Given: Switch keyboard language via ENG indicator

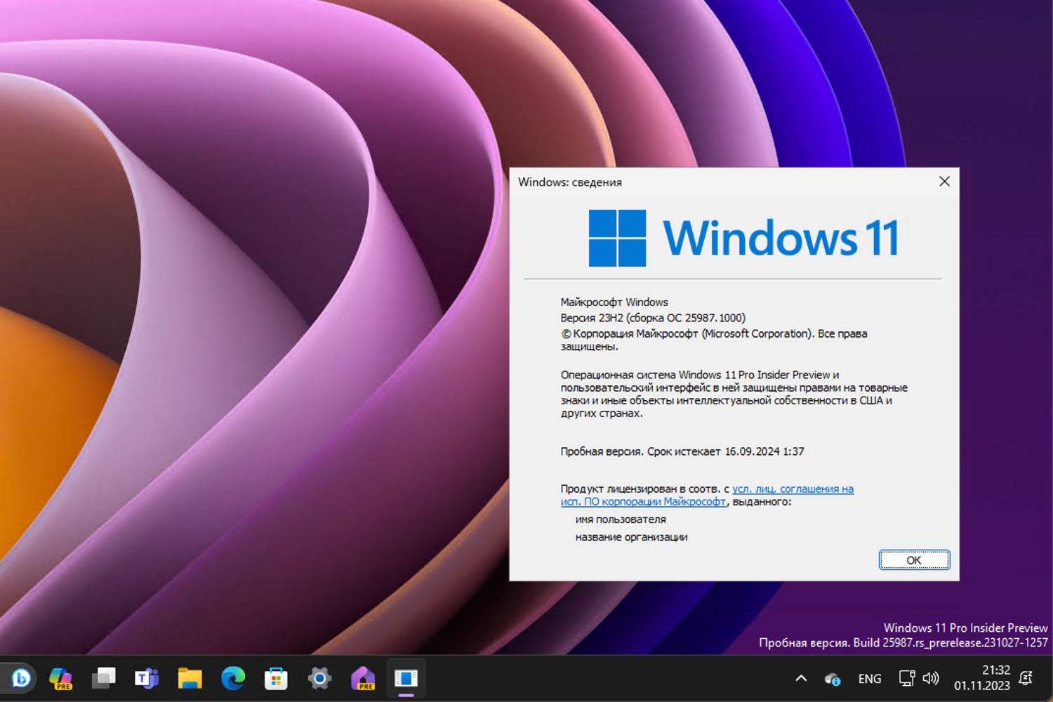Looking at the screenshot, I should click(869, 678).
